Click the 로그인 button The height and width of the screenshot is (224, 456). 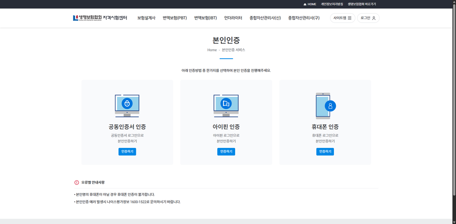368,18
